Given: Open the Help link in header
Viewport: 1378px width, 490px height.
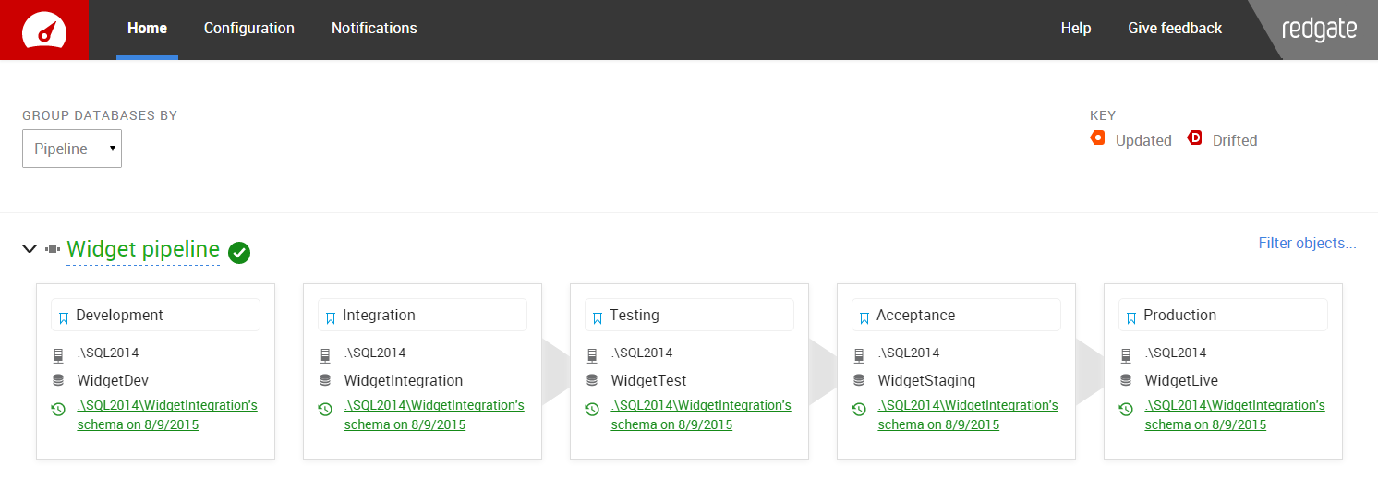Looking at the screenshot, I should [x=1076, y=29].
